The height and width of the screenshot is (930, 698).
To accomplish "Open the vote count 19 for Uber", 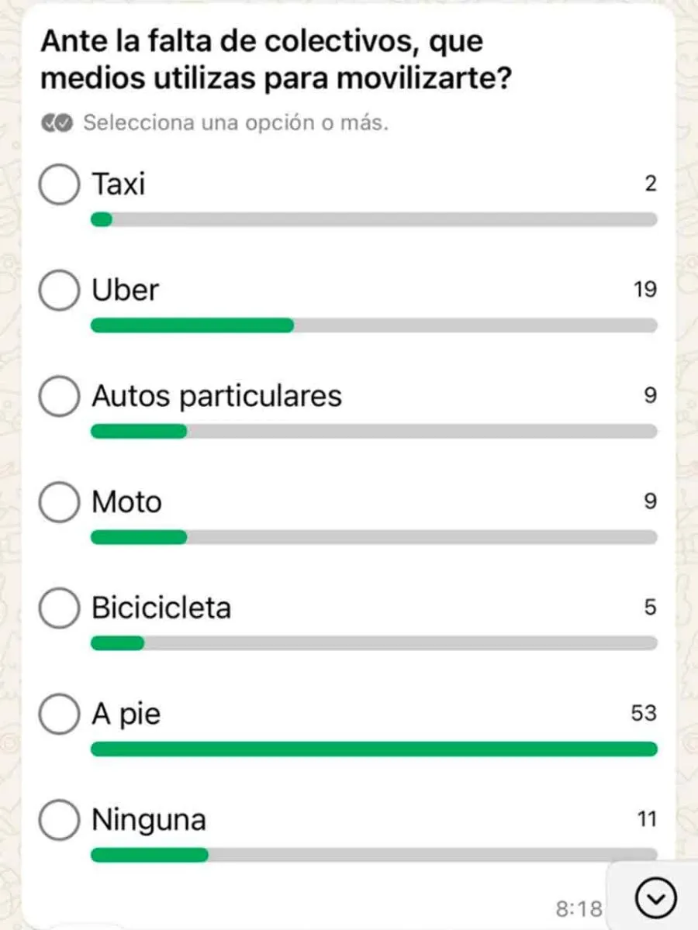I will pos(644,290).
